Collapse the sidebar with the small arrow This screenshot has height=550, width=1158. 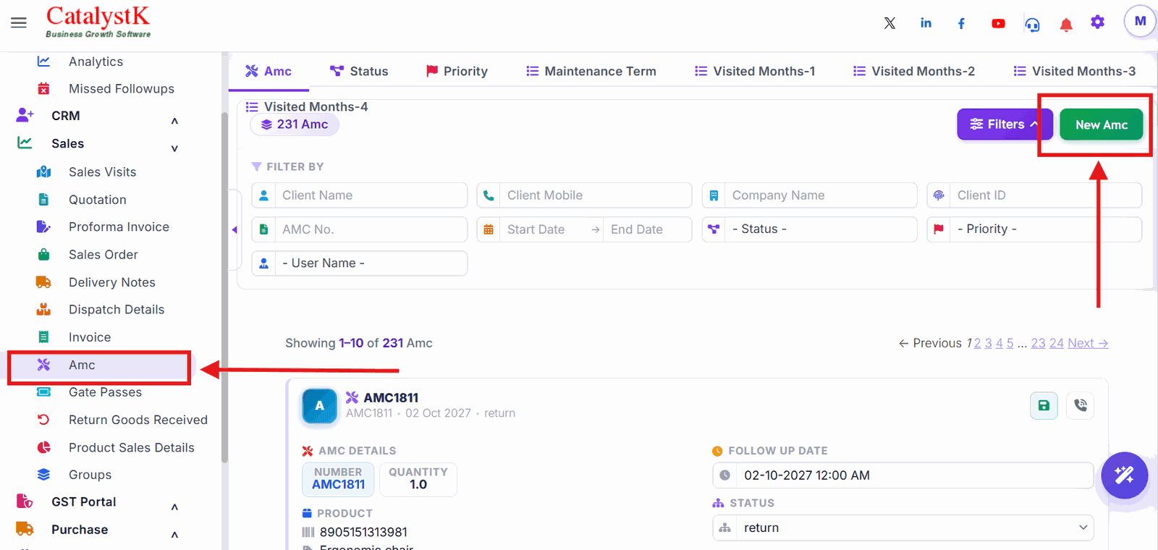(234, 229)
